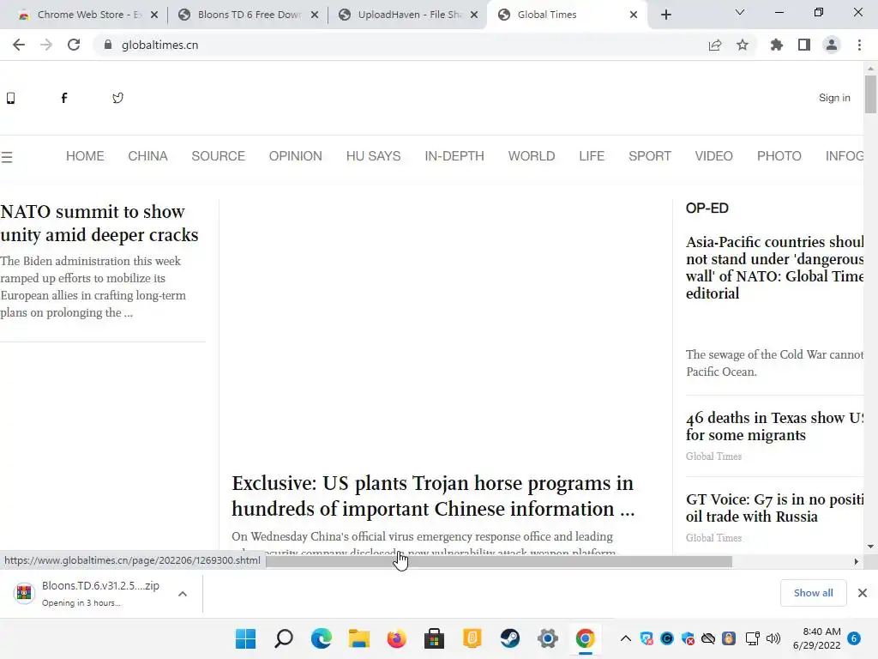Reload the Global Times page
Image resolution: width=878 pixels, height=659 pixels.
coord(74,45)
